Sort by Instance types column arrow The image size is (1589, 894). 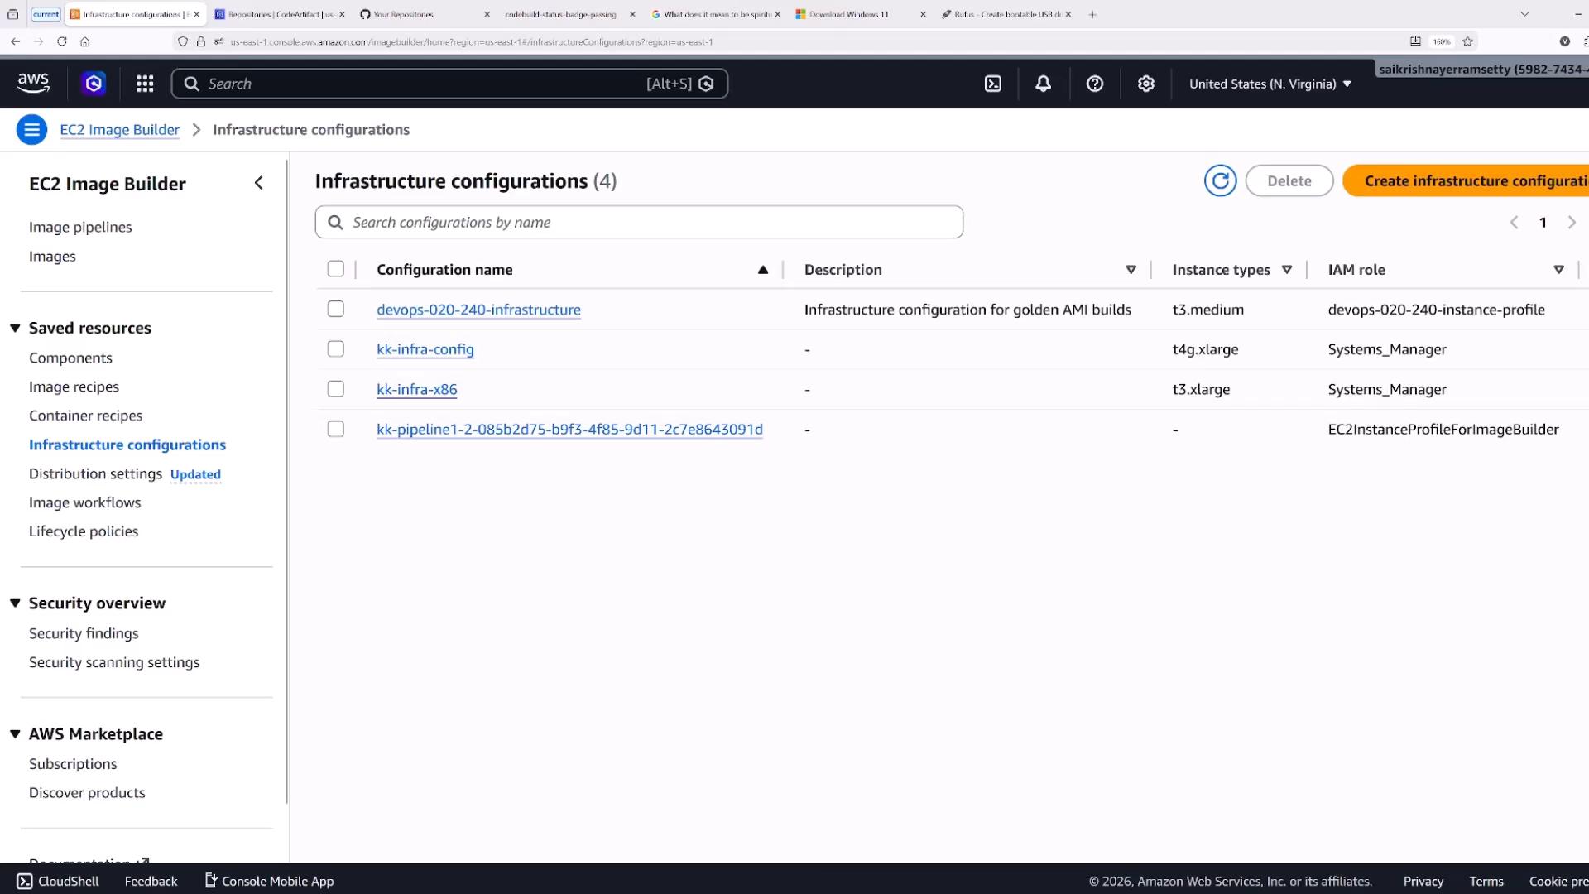[1286, 270]
